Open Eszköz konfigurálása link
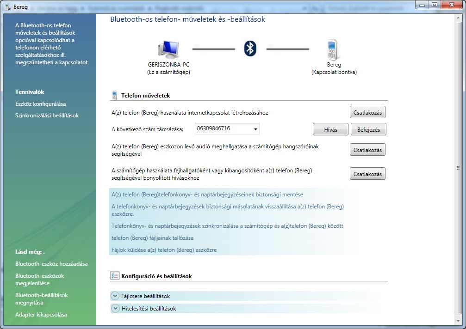This screenshot has width=466, height=329. pyautogui.click(x=40, y=104)
